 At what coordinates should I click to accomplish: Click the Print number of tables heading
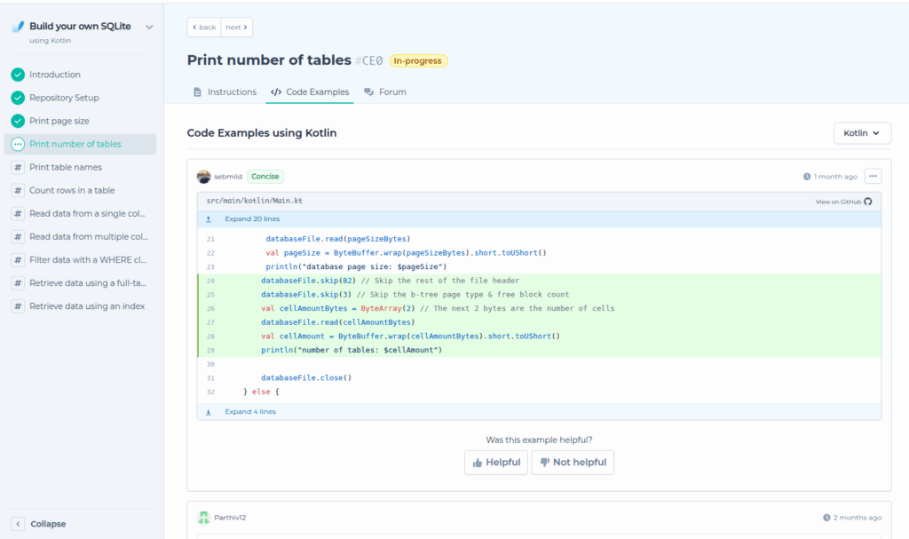tap(269, 59)
